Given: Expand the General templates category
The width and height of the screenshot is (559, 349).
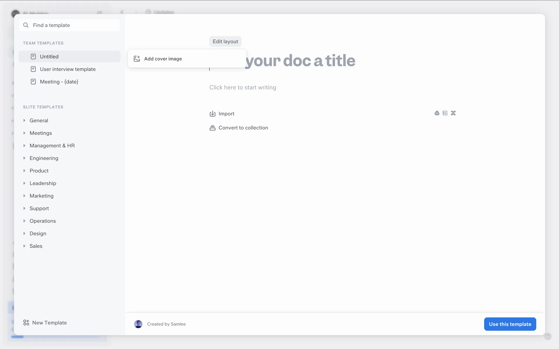Looking at the screenshot, I should 24,120.
